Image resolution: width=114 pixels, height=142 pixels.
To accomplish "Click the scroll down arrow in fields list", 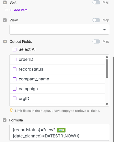I will click(107, 104).
